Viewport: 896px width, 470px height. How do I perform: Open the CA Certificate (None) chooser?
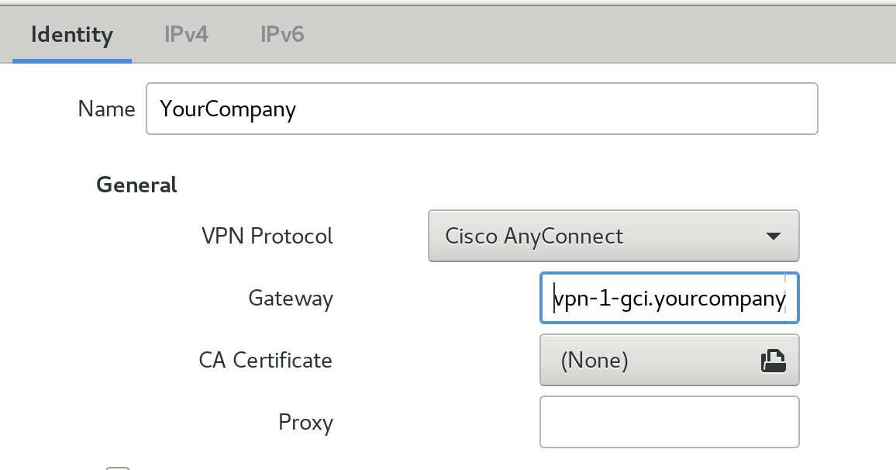[x=669, y=360]
